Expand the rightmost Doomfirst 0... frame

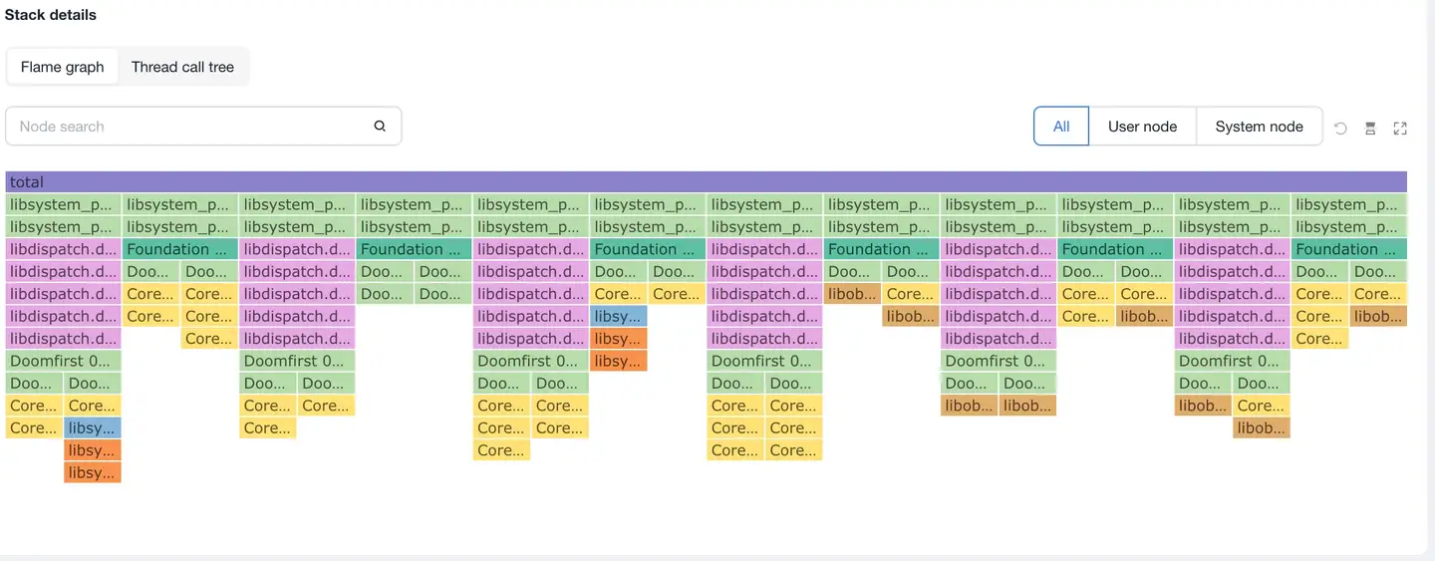1232,361
